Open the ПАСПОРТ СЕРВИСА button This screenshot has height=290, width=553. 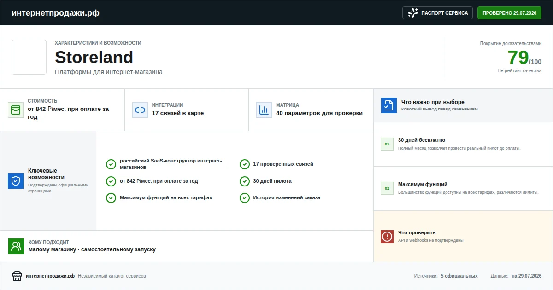[438, 13]
